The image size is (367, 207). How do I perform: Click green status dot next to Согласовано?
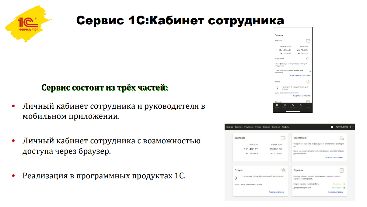tap(344, 188)
